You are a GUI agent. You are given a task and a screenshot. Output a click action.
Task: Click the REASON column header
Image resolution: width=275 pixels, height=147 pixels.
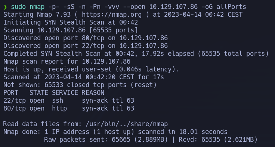(93, 93)
